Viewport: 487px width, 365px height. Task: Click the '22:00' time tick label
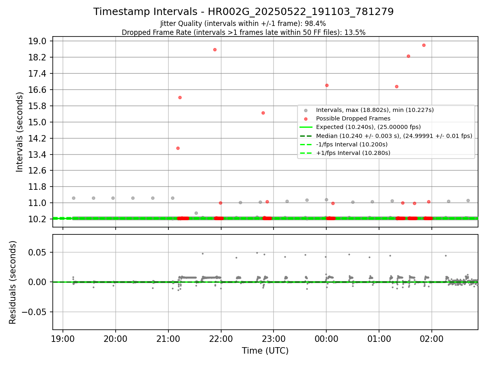point(221,338)
